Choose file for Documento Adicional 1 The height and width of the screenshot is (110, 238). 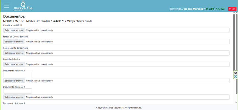coord(14,81)
